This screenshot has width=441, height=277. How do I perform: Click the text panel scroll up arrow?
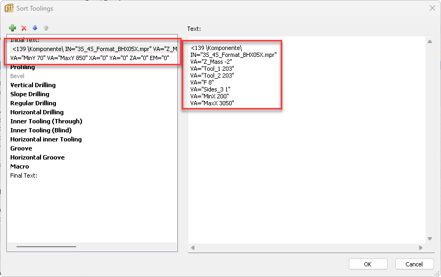pos(430,42)
